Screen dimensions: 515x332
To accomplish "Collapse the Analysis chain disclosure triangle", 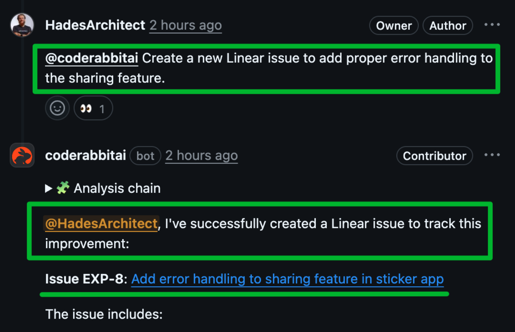I will tap(48, 188).
